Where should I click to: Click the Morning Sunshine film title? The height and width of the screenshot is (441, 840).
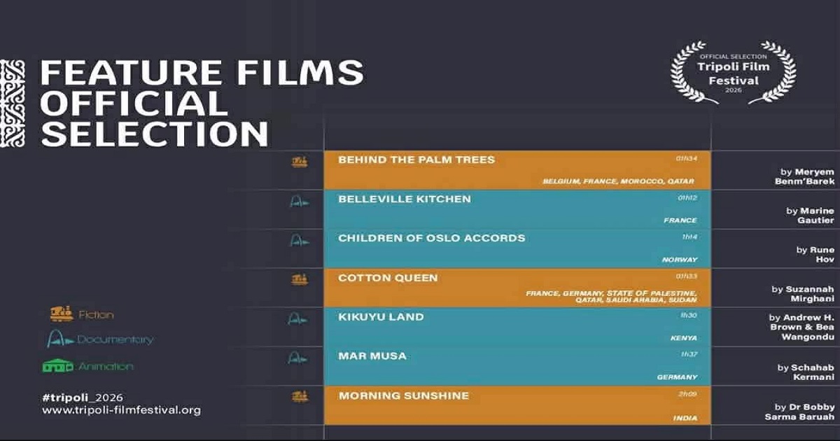(x=404, y=395)
